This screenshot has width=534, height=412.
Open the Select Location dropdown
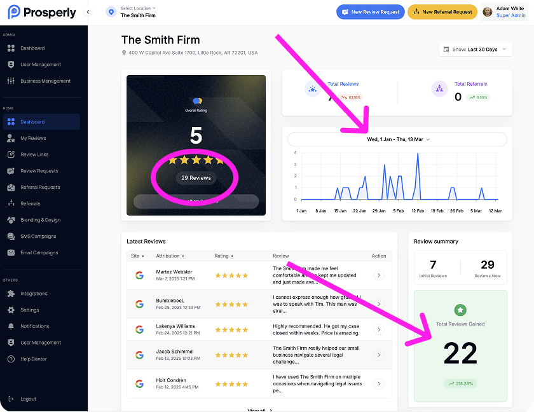[x=138, y=8]
